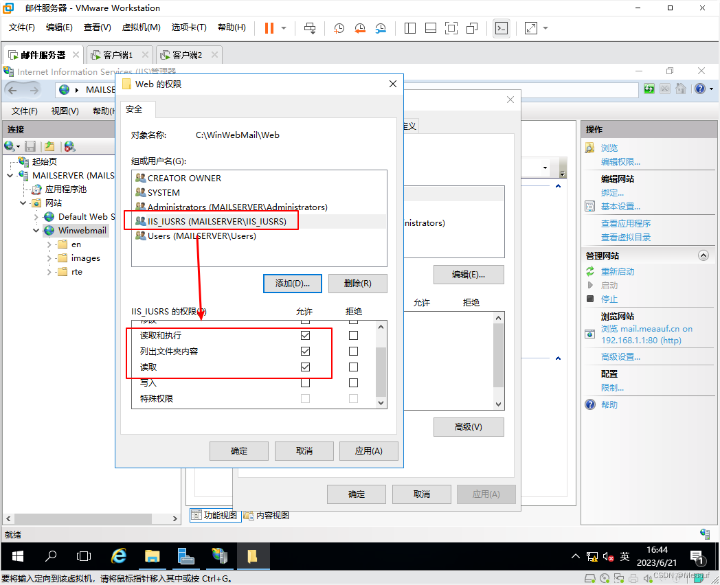Toggle deny checkbox for 列出文件夹内容
Image resolution: width=720 pixels, height=585 pixels.
click(x=353, y=351)
